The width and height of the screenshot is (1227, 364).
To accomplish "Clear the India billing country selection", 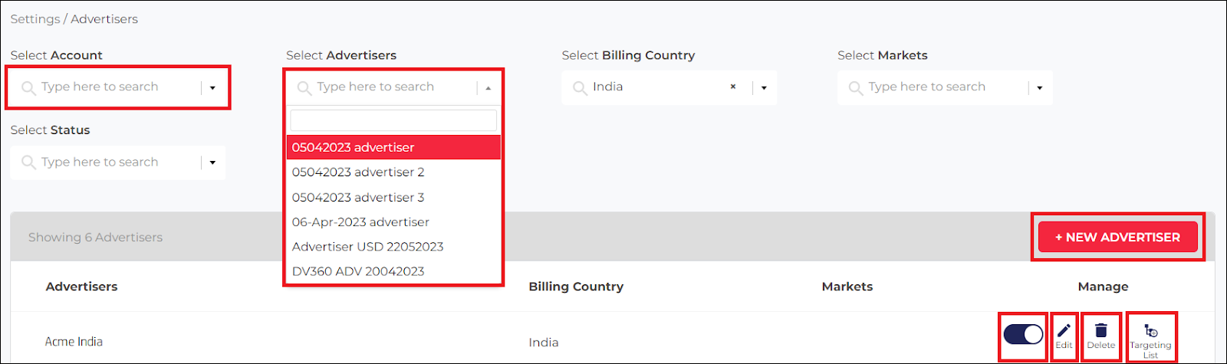I will 733,87.
